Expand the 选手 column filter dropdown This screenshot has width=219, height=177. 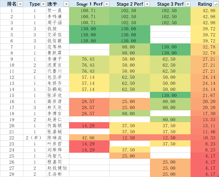click(66, 4)
